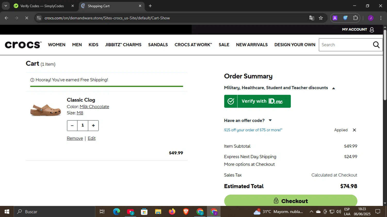387x217 pixels.
Task: Click the Chrome stop loading icon
Action: [x=27, y=18]
